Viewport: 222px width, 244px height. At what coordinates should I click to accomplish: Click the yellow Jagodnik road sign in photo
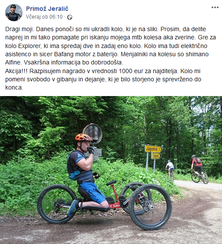[x=153, y=149]
